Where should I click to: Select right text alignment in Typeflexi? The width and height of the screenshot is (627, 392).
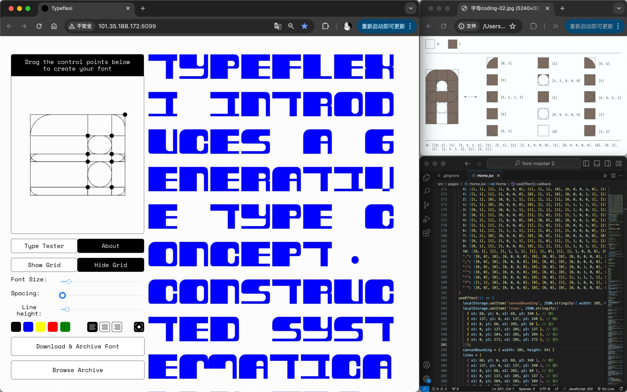tap(117, 327)
